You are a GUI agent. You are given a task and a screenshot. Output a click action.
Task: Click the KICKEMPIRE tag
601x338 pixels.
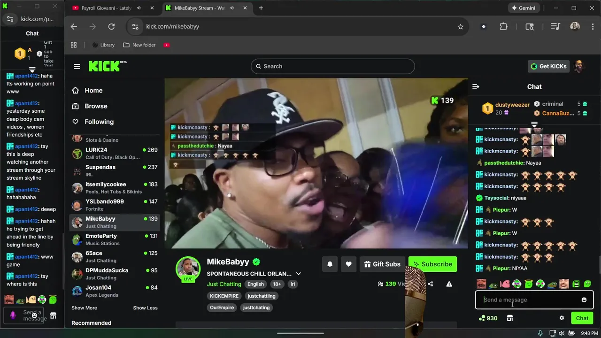click(x=224, y=296)
